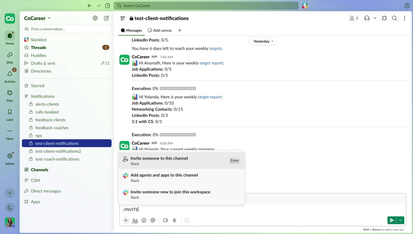Open Admin settings in left rail
This screenshot has height=234, width=413.
tap(10, 158)
